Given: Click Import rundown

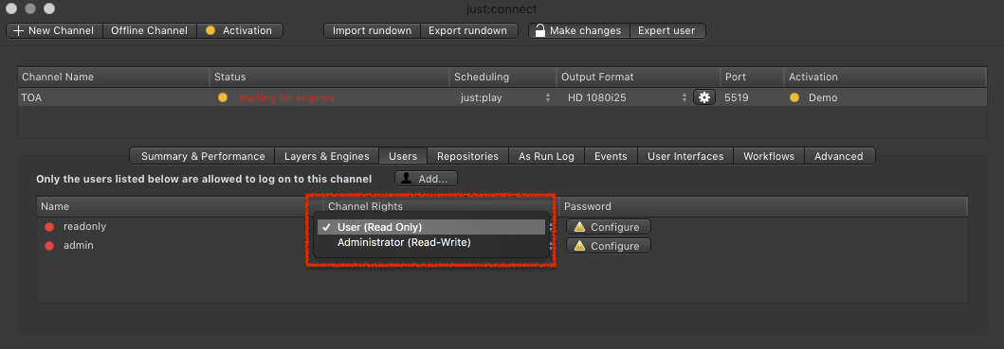Looking at the screenshot, I should [372, 30].
